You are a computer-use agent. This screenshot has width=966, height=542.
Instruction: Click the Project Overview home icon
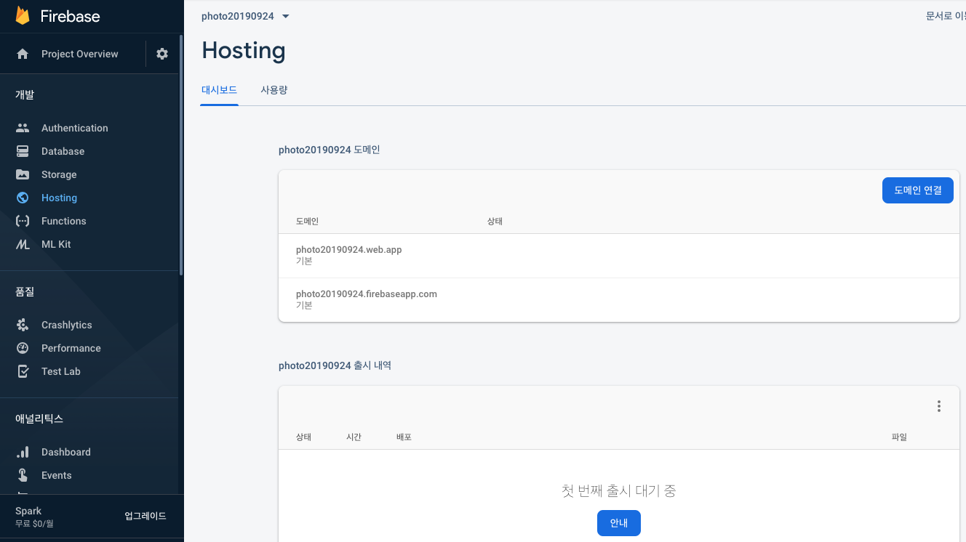point(23,54)
